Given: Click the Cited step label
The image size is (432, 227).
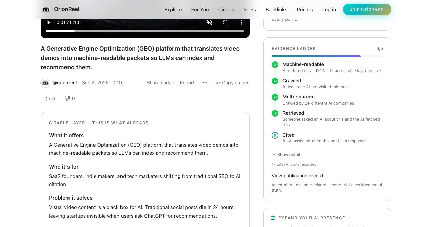Looking at the screenshot, I should coord(289,135).
